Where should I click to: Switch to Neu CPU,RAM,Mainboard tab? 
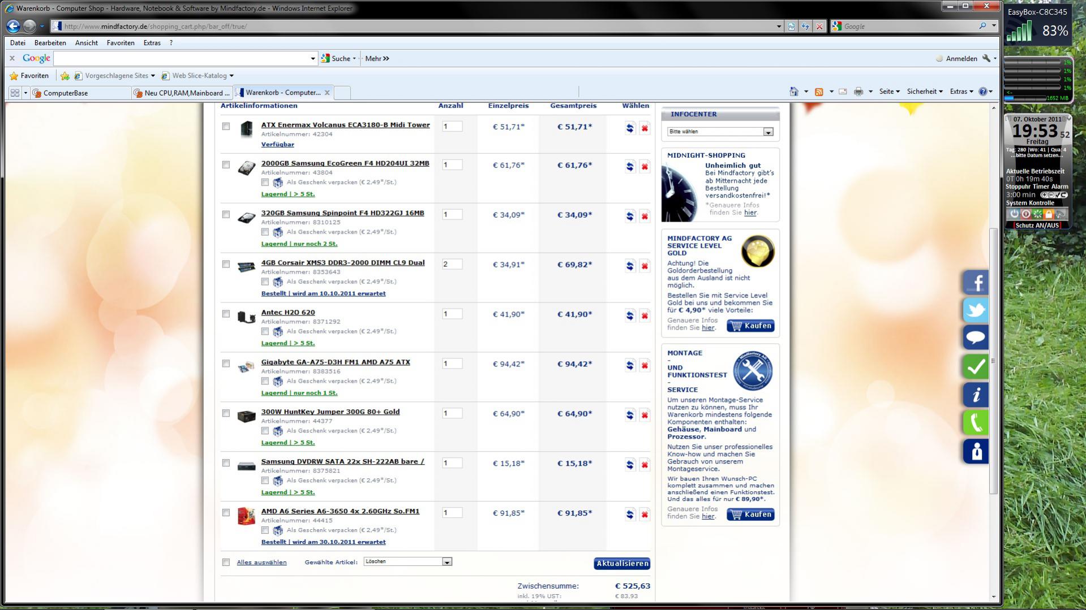[x=182, y=93]
